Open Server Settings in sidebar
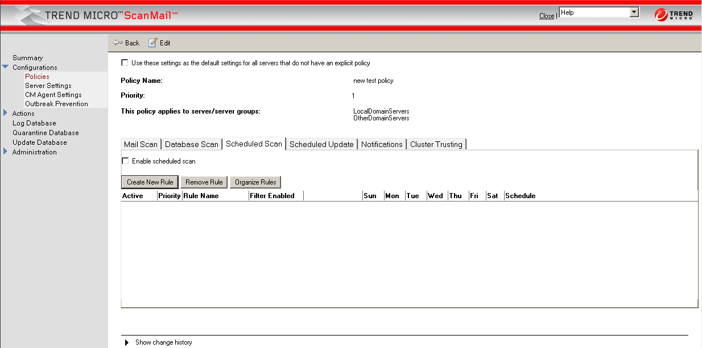702x348 pixels. coord(48,86)
